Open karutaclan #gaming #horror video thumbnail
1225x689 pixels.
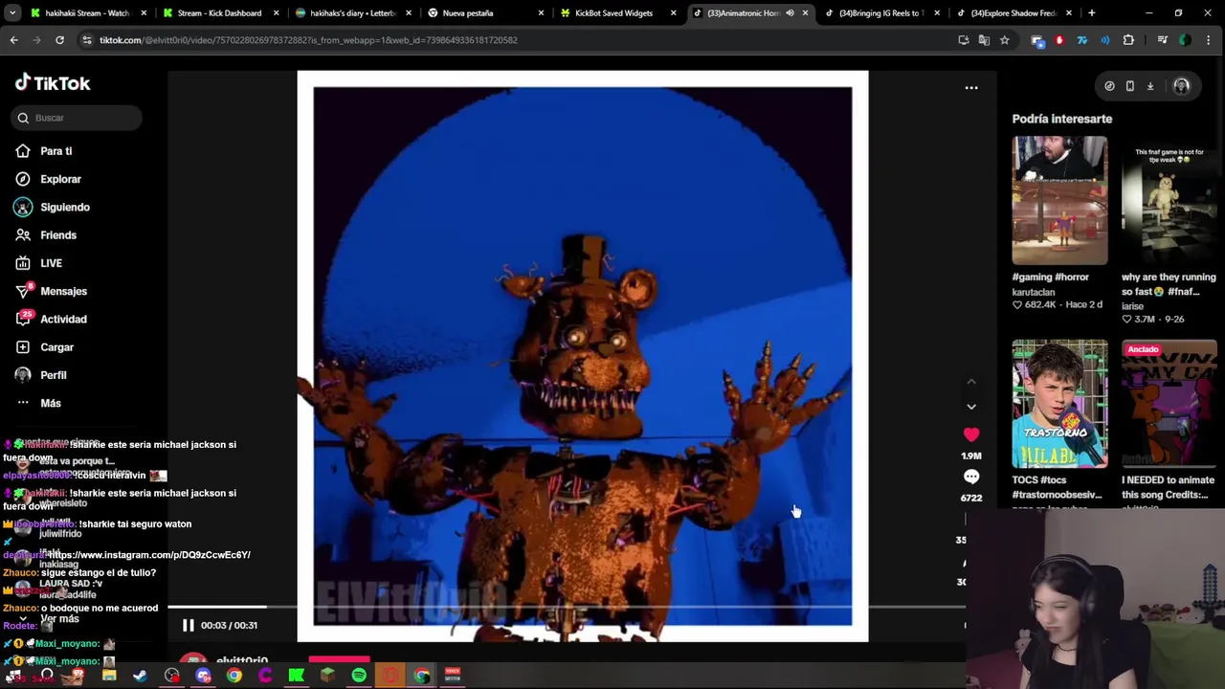[x=1059, y=200]
